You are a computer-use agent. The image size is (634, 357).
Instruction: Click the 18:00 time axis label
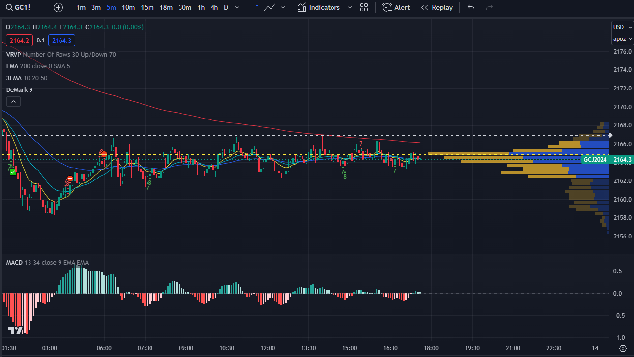point(431,348)
